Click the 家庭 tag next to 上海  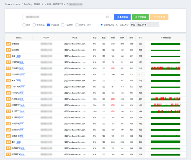tap(18, 56)
